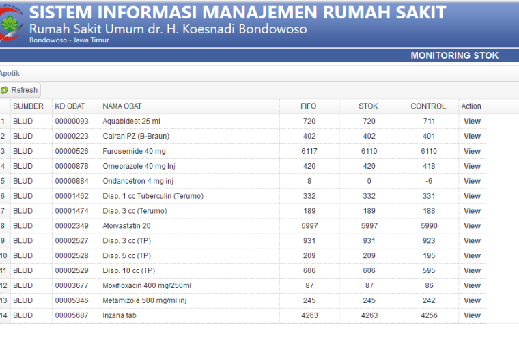This screenshot has height=355, width=519.
Task: Sort by the FIFO column header
Action: pos(309,106)
